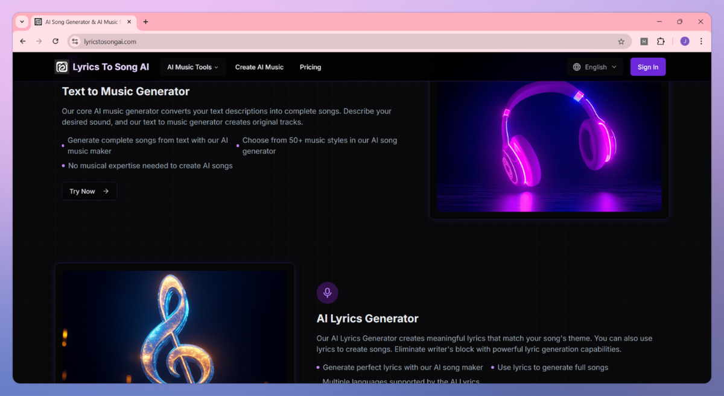This screenshot has width=724, height=396.
Task: Open Chrome three-dot menu
Action: point(701,42)
